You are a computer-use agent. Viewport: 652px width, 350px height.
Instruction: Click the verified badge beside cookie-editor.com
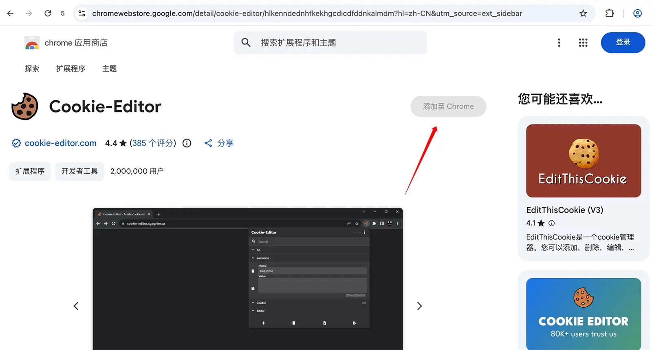(x=16, y=143)
